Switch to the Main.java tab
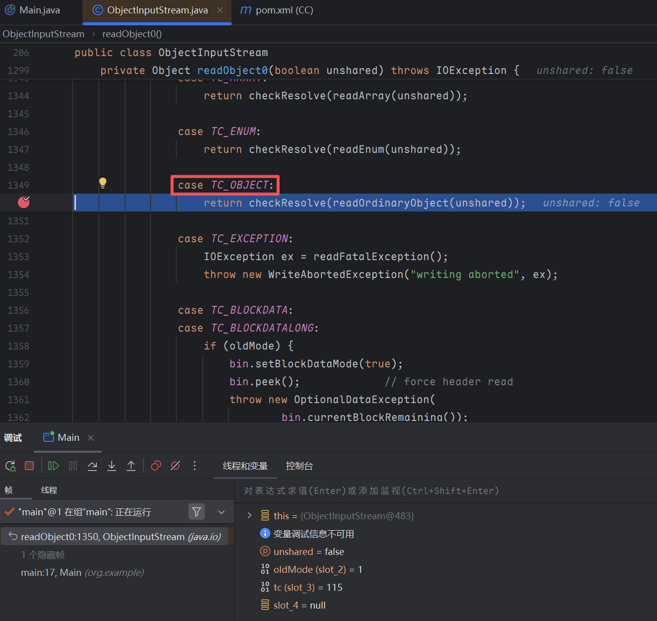 [39, 10]
